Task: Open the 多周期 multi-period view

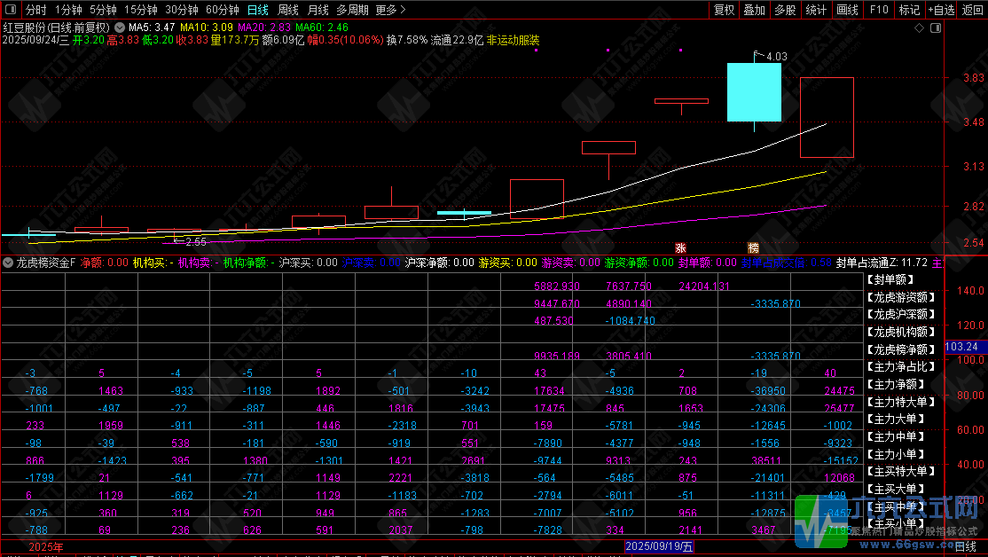Action: 352,10
